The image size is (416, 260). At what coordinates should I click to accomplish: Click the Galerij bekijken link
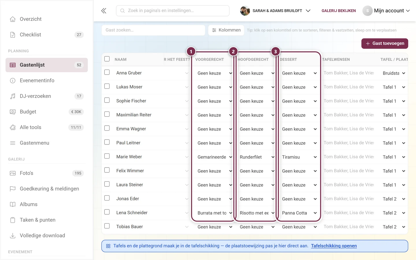(339, 11)
